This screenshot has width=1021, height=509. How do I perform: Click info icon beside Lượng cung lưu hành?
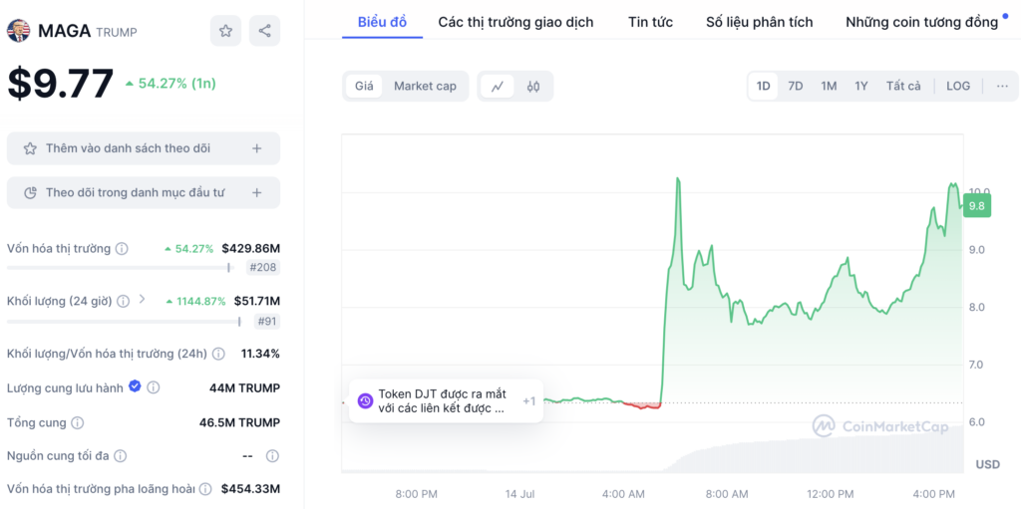pyautogui.click(x=153, y=387)
